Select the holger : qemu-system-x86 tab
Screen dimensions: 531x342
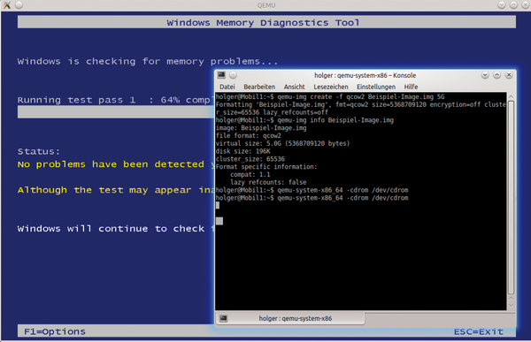(x=290, y=318)
